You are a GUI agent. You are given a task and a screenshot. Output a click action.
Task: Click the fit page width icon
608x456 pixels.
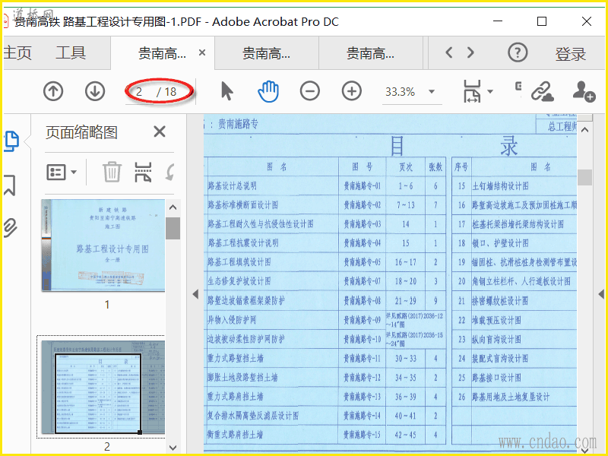pos(472,91)
